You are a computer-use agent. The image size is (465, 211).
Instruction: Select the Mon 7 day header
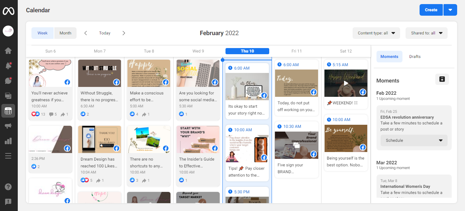[100, 51]
